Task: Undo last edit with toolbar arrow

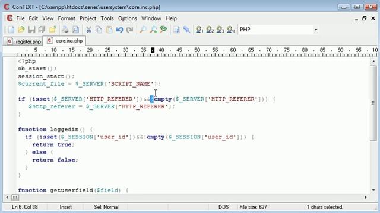Action: pyautogui.click(x=119, y=30)
